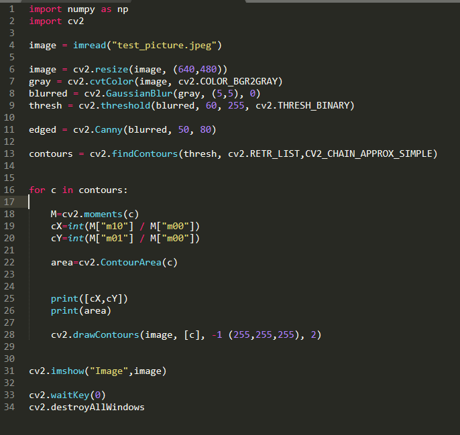Click gutter line number 3

pyautogui.click(x=12, y=33)
